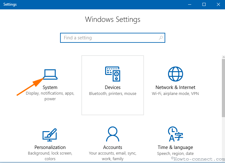
Task: Click 'Bluetooth, printers, mouse' description
Action: click(x=113, y=94)
